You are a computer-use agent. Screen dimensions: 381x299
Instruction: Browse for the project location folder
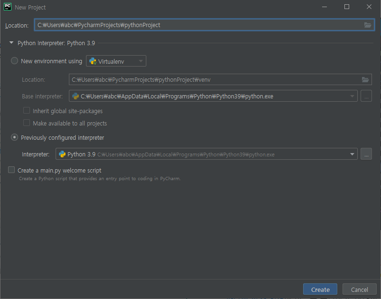point(367,25)
